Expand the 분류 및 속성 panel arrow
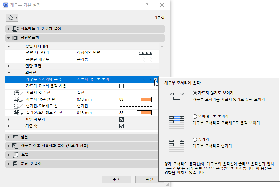The width and height of the screenshot is (280, 187). click(8, 164)
